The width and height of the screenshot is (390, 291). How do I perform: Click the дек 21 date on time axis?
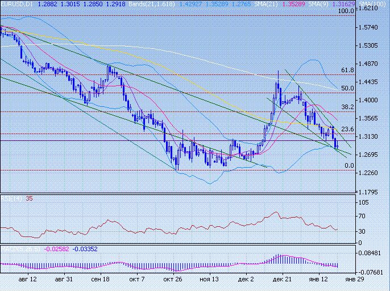[x=281, y=280]
